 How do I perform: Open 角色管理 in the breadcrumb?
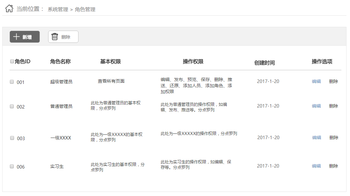[85, 9]
